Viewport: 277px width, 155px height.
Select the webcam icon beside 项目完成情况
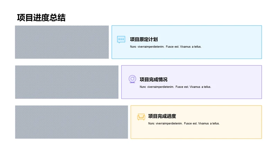click(132, 79)
